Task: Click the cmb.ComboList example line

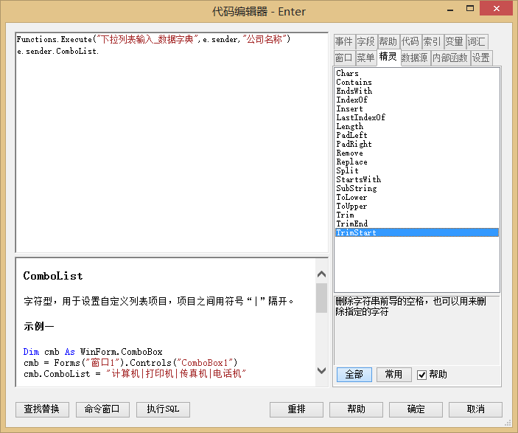Action: (135, 374)
